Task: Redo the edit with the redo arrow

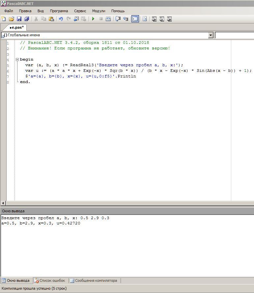Action: [x=68, y=19]
